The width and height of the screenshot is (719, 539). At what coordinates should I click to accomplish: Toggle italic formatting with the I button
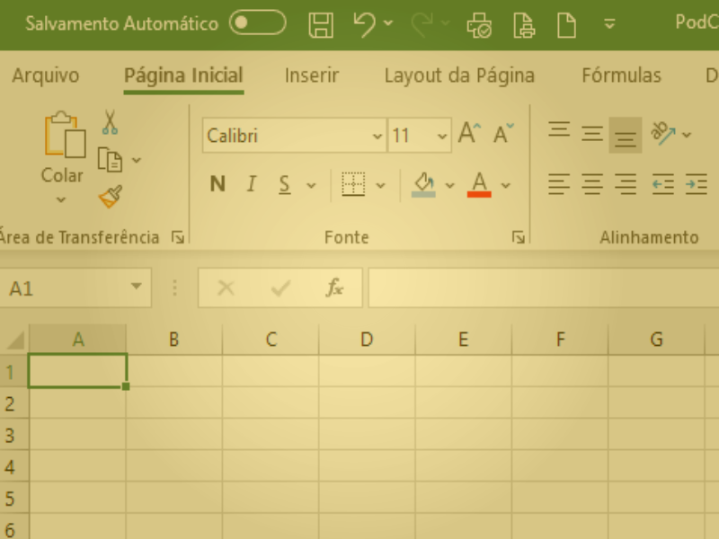coord(252,184)
